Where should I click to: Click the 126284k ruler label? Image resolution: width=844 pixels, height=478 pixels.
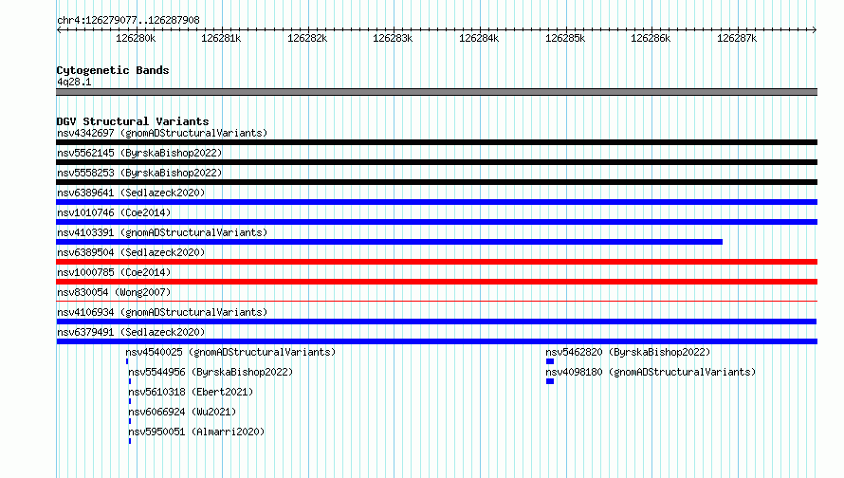(479, 38)
